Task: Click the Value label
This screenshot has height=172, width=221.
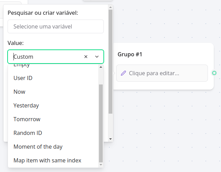Action: 16,43
